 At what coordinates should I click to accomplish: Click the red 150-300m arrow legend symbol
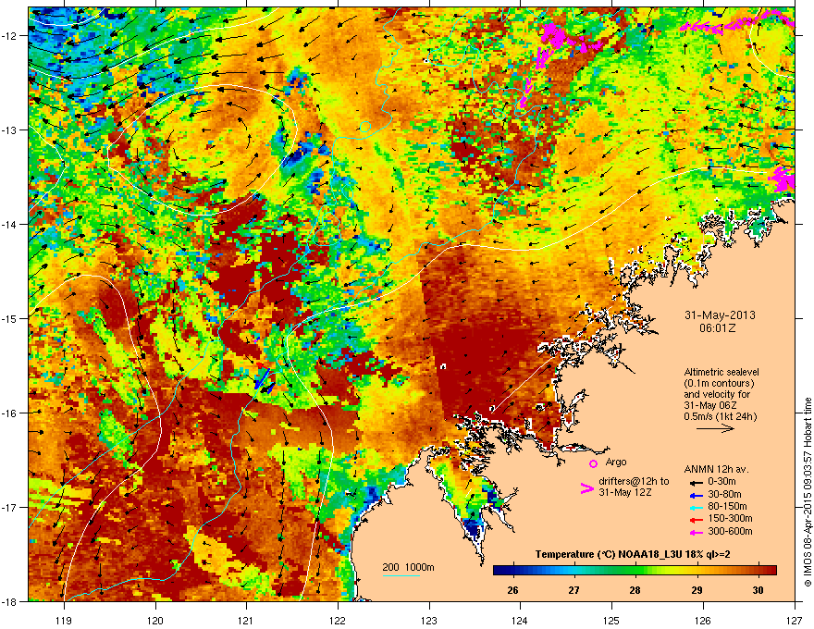click(697, 520)
